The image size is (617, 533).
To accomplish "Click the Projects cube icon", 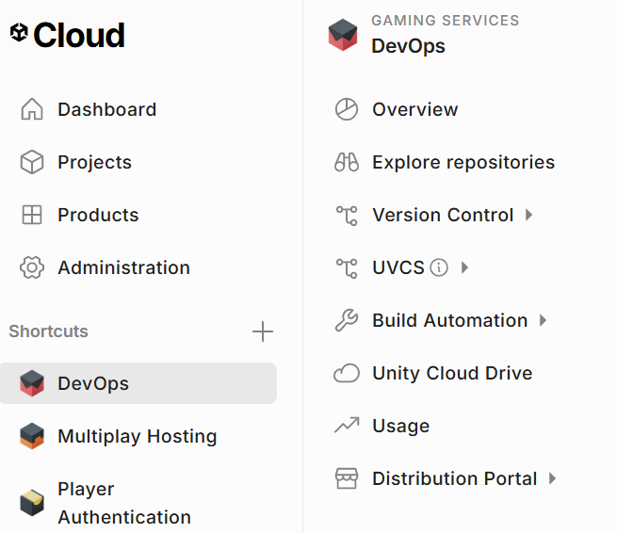I will point(32,162).
